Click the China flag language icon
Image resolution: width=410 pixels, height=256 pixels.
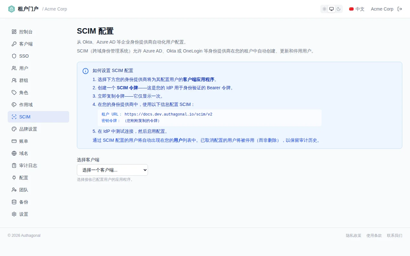(351, 9)
